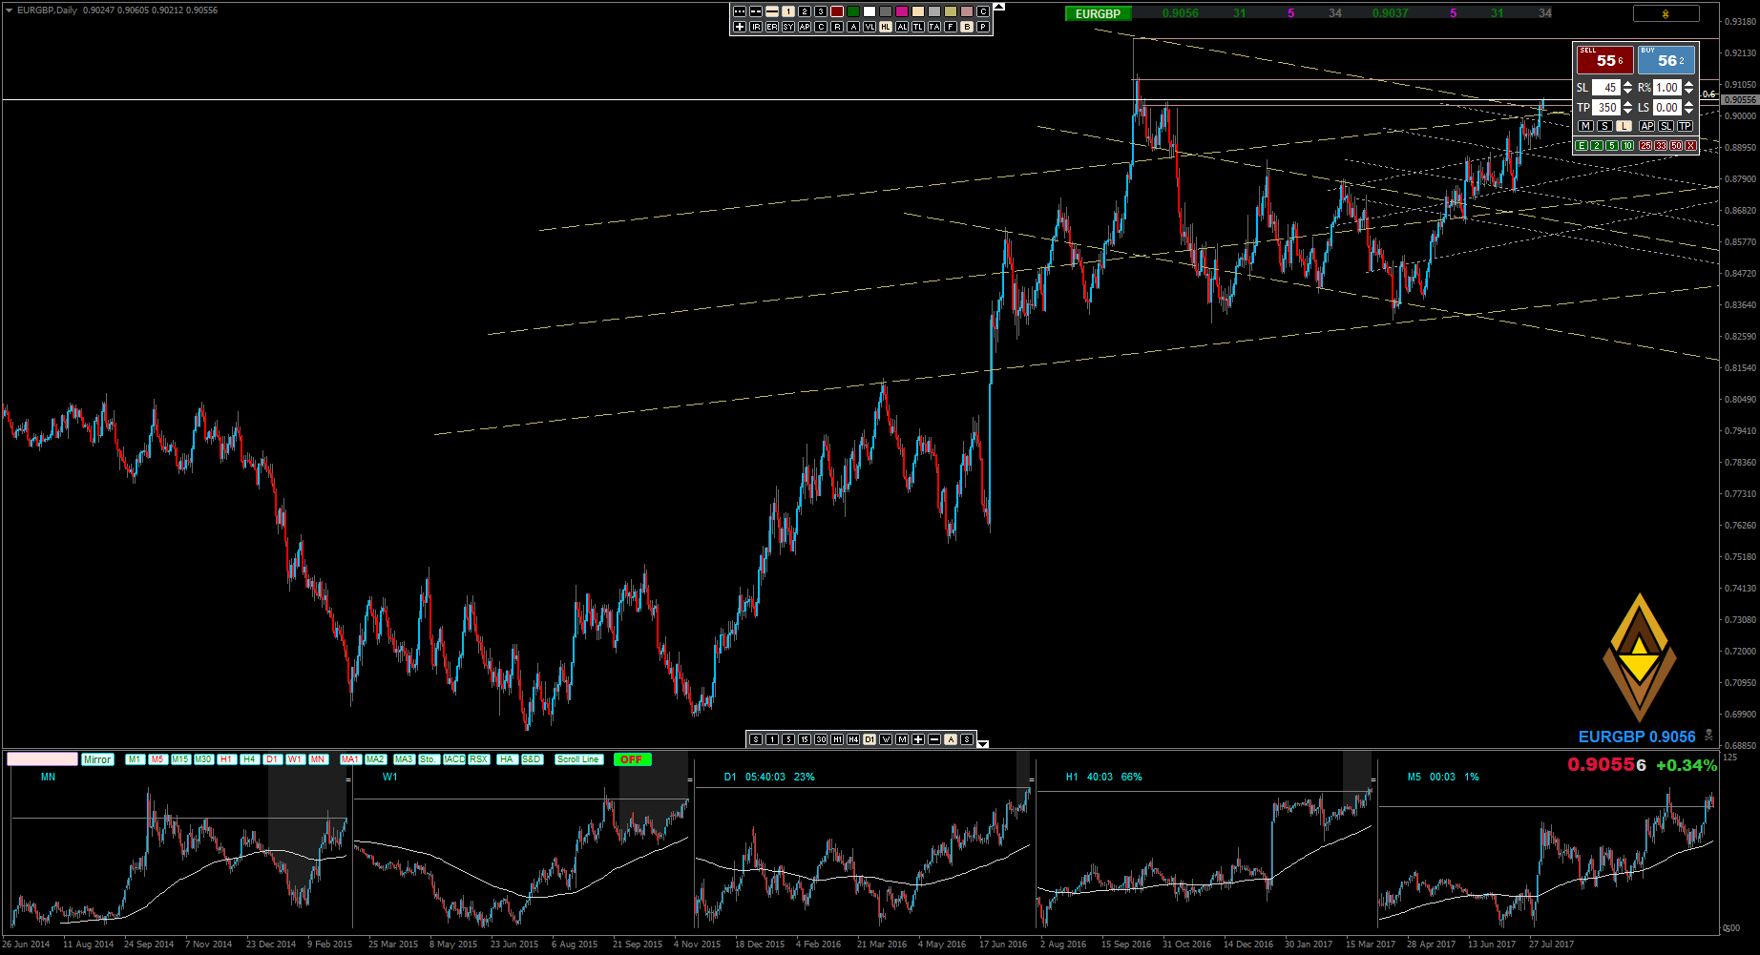Screen dimensions: 1760x955
Task: Pick the magenta color swatch
Action: (902, 11)
